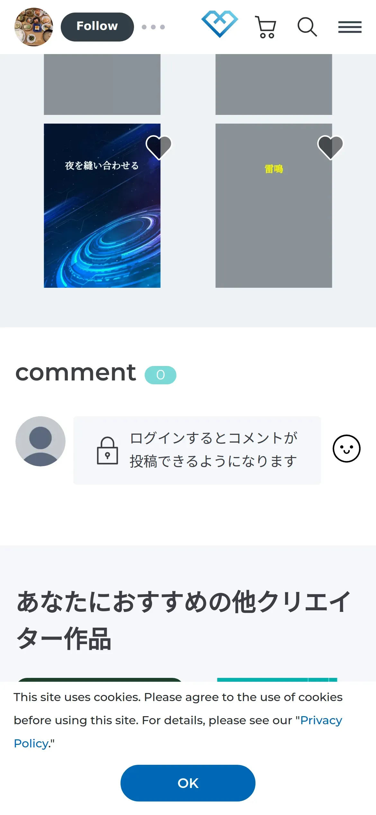This screenshot has width=376, height=815.
Task: Click the default user avatar beside comment
Action: click(40, 441)
